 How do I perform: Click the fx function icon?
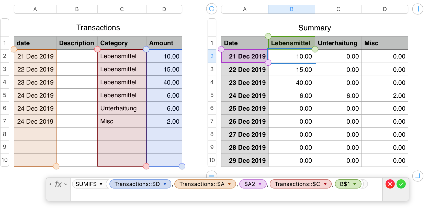point(58,184)
